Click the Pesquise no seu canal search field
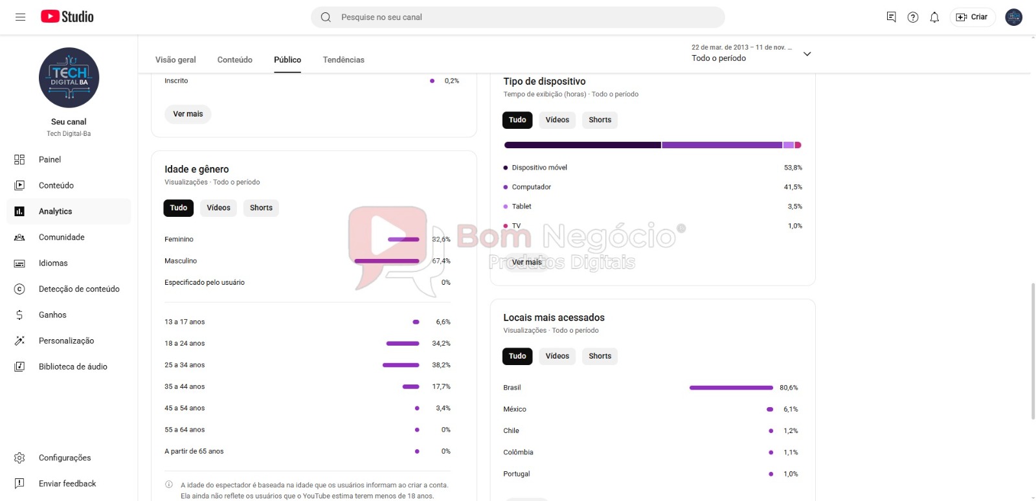The width and height of the screenshot is (1036, 501). (518, 17)
